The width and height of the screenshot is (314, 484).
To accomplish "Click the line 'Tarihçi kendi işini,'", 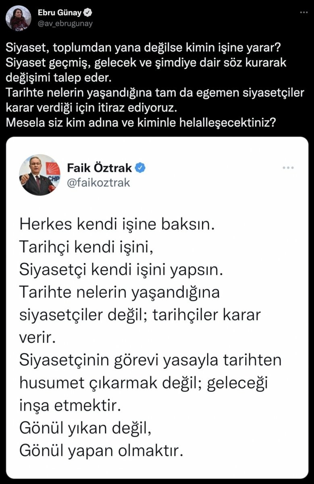I will [86, 247].
